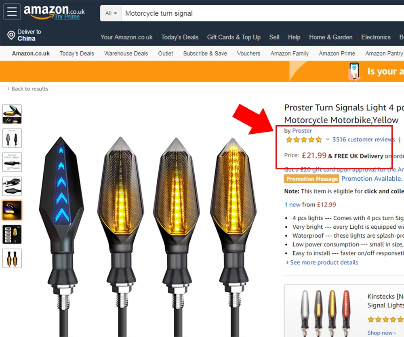Open the hamburger navigation menu

pos(12,12)
